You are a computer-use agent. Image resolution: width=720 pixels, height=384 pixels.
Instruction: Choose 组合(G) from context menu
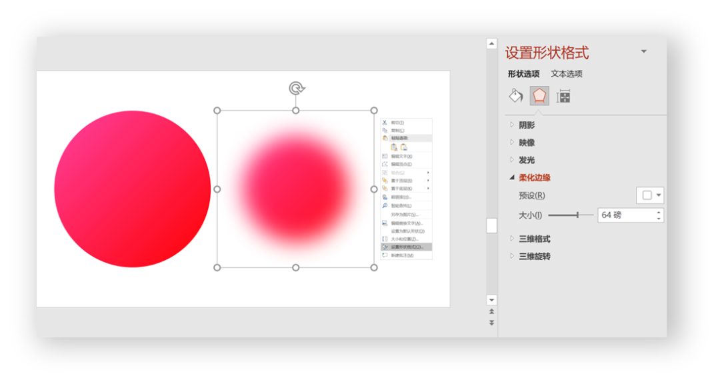pyautogui.click(x=407, y=172)
